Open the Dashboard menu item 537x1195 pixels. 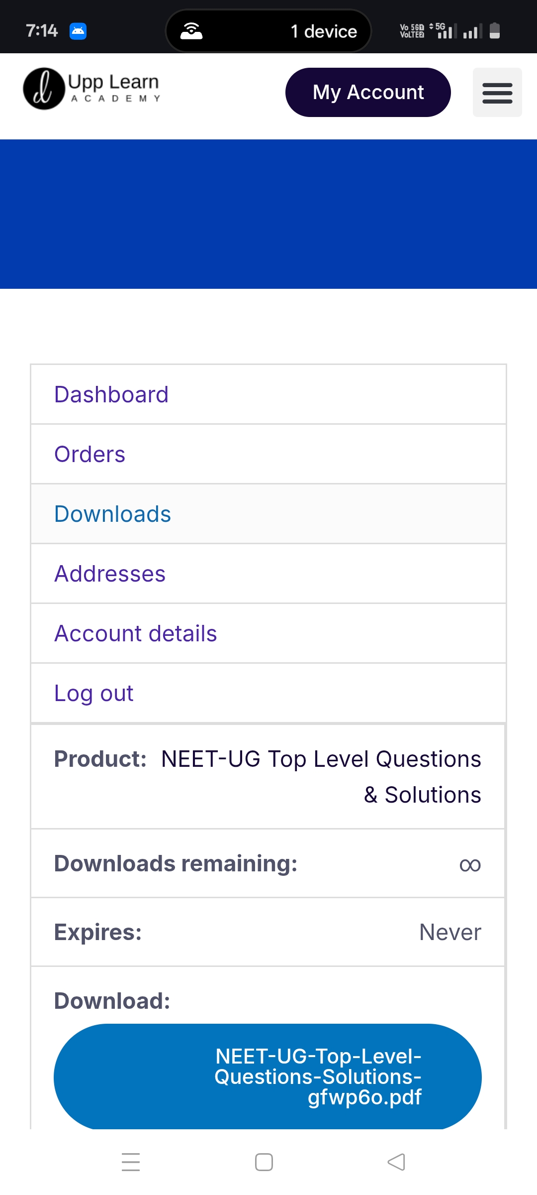[x=111, y=395]
